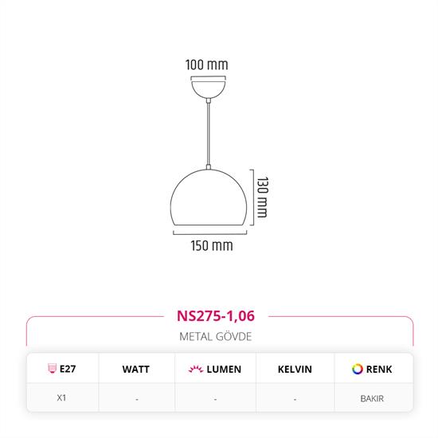Click the pendant lamp dome drawing
This screenshot has width=438, height=438.
tap(209, 197)
